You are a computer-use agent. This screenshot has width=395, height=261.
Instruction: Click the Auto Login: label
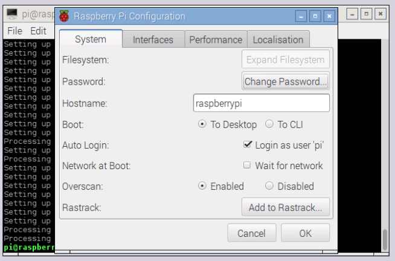coord(86,145)
